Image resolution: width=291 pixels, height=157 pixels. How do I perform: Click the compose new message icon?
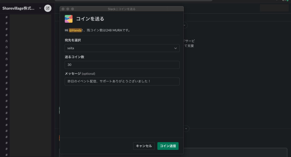coord(48,8)
